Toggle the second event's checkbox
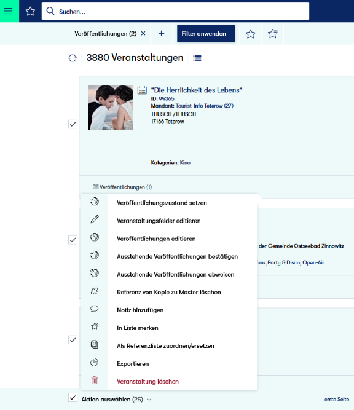354x410 pixels. [73, 240]
